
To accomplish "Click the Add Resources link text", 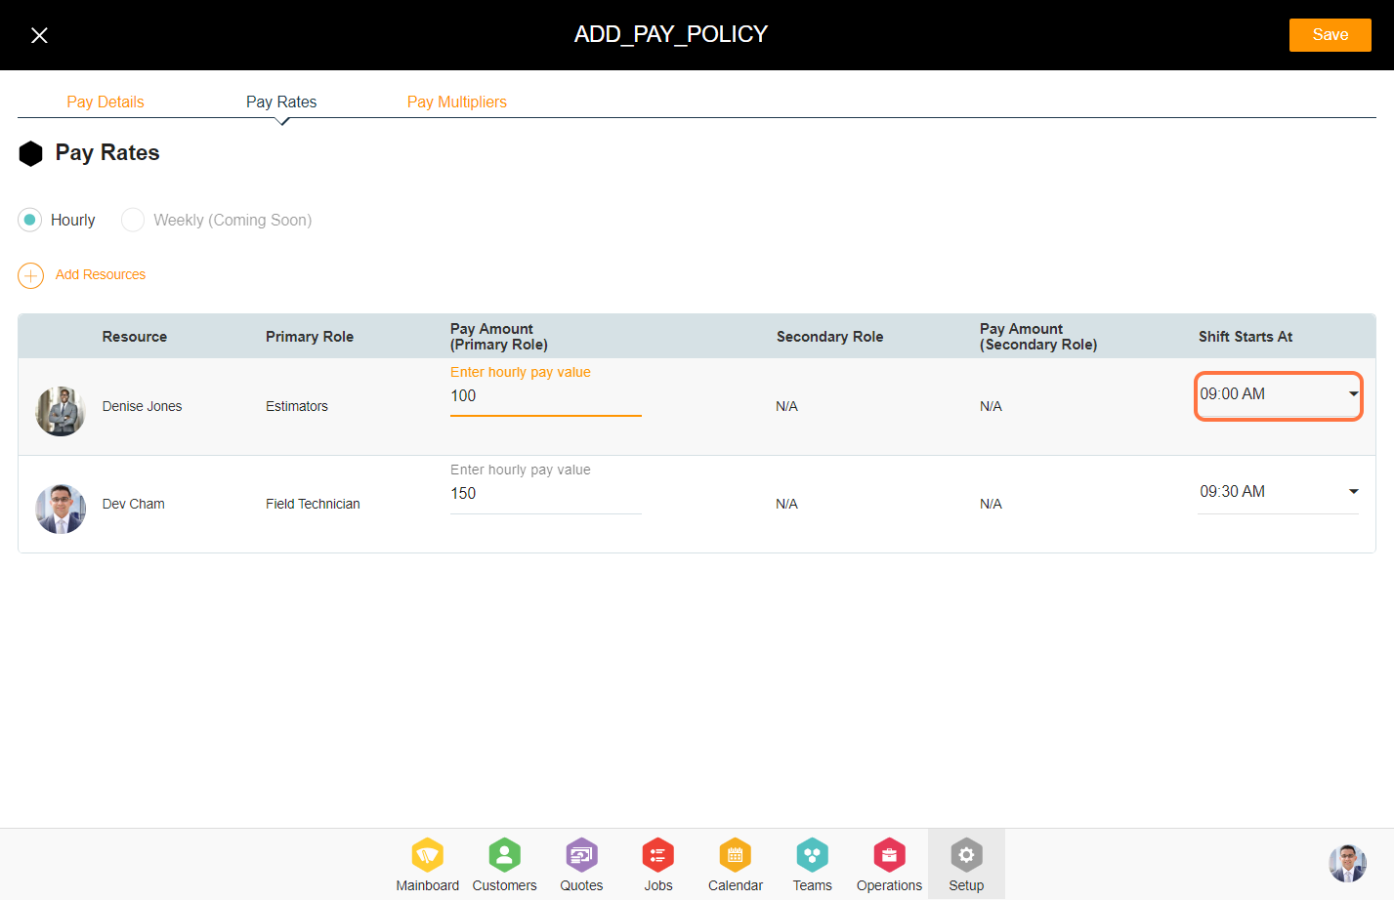I will (101, 274).
